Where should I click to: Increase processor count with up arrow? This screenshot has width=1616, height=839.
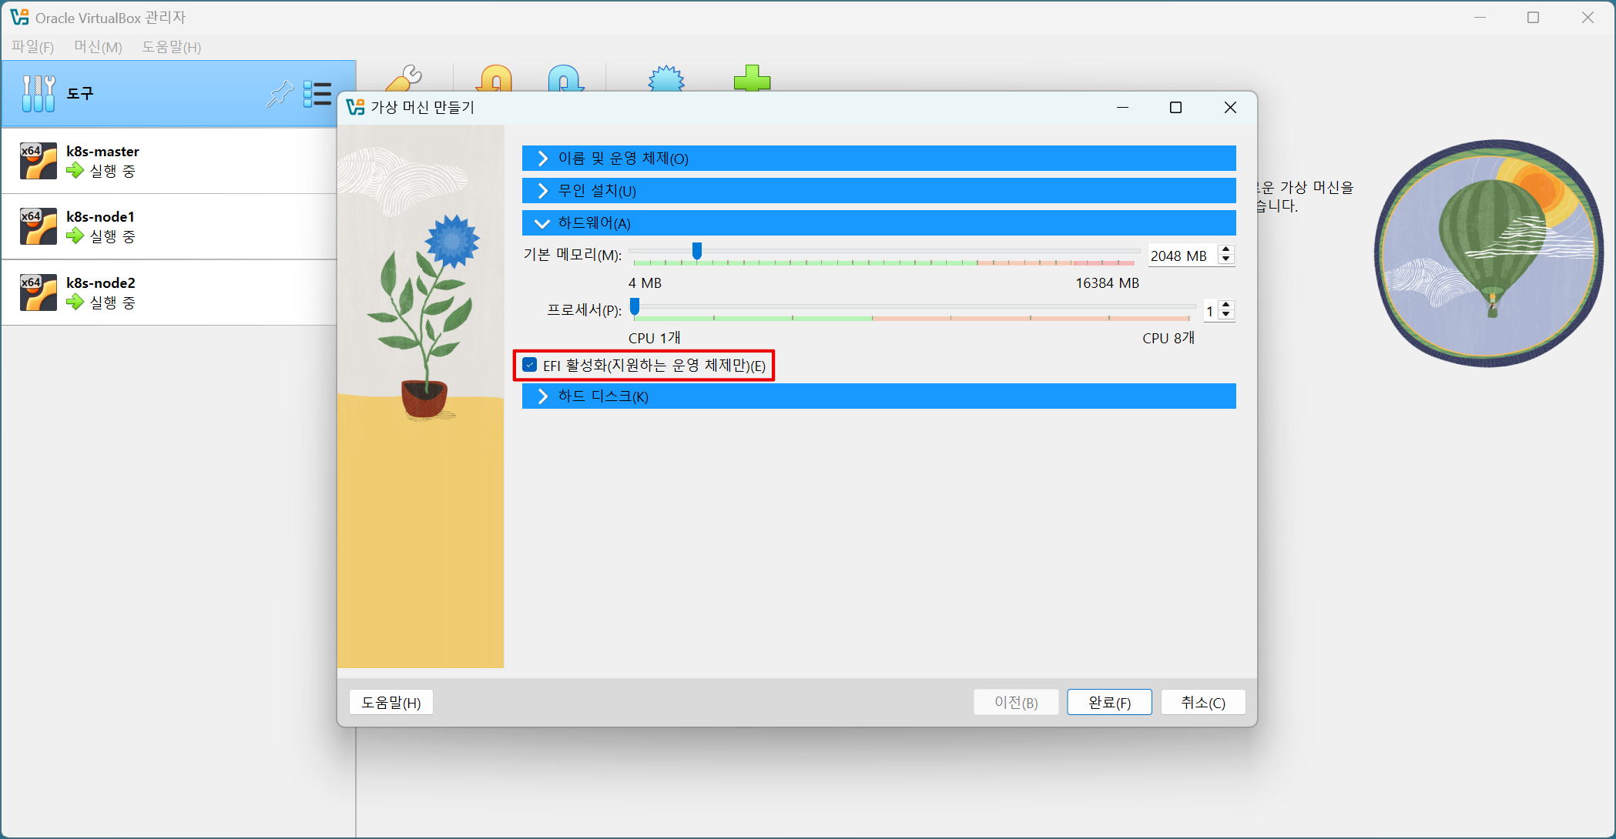point(1226,305)
